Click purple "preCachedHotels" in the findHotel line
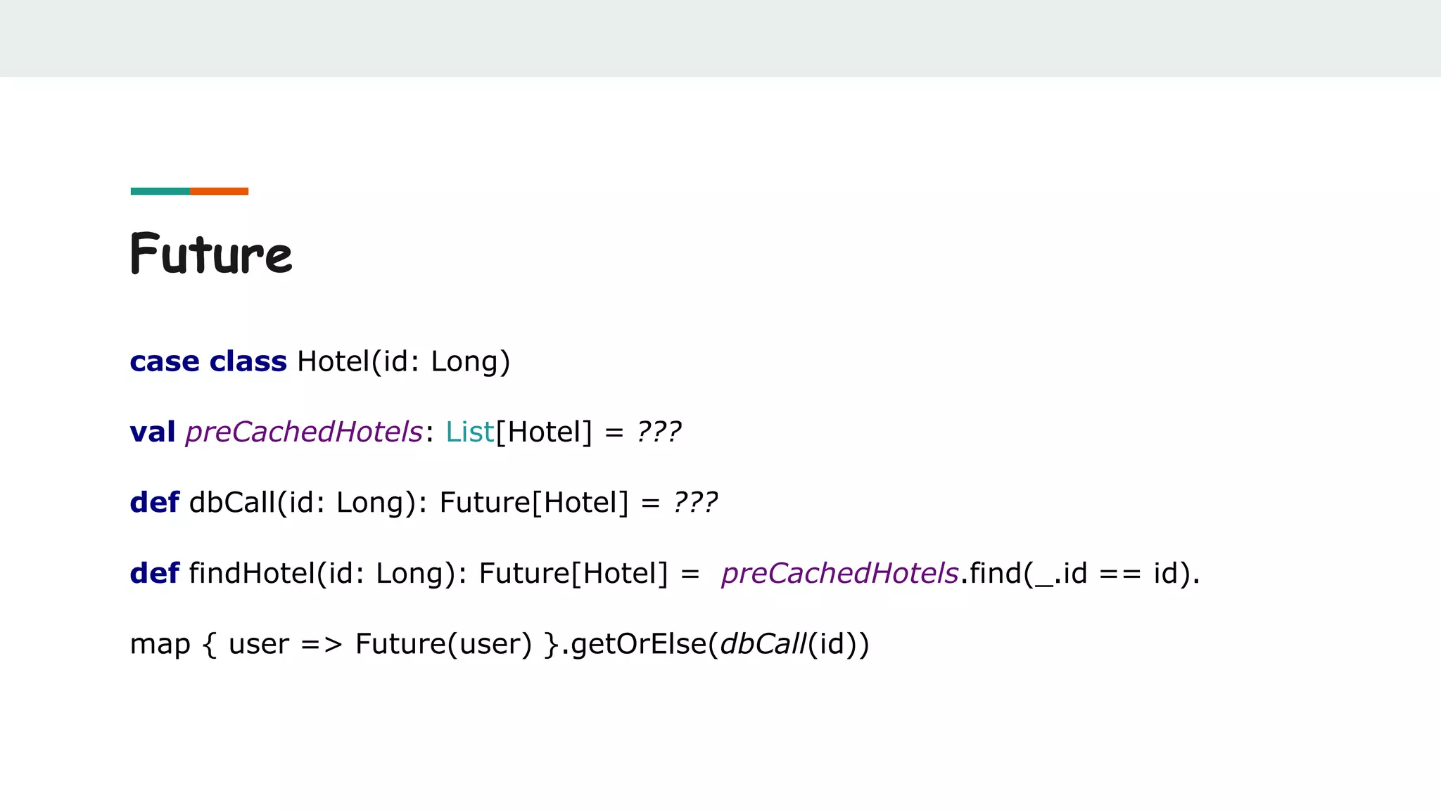 839,573
